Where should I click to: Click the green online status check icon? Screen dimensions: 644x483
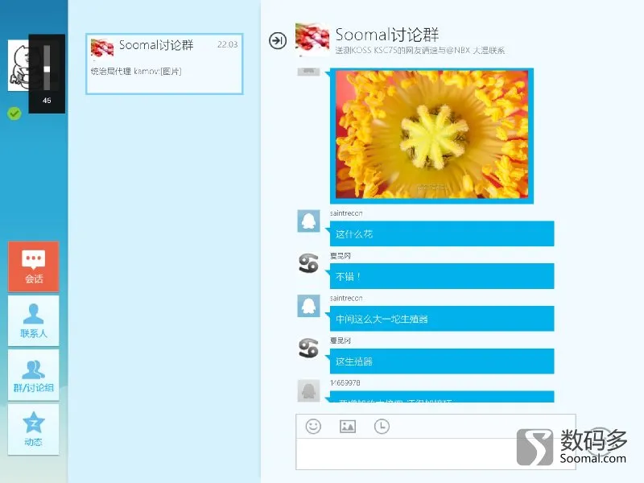(x=14, y=113)
